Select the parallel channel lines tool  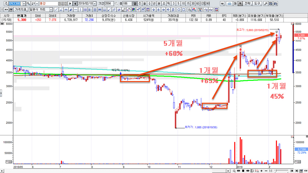pyautogui.click(x=114, y=9)
